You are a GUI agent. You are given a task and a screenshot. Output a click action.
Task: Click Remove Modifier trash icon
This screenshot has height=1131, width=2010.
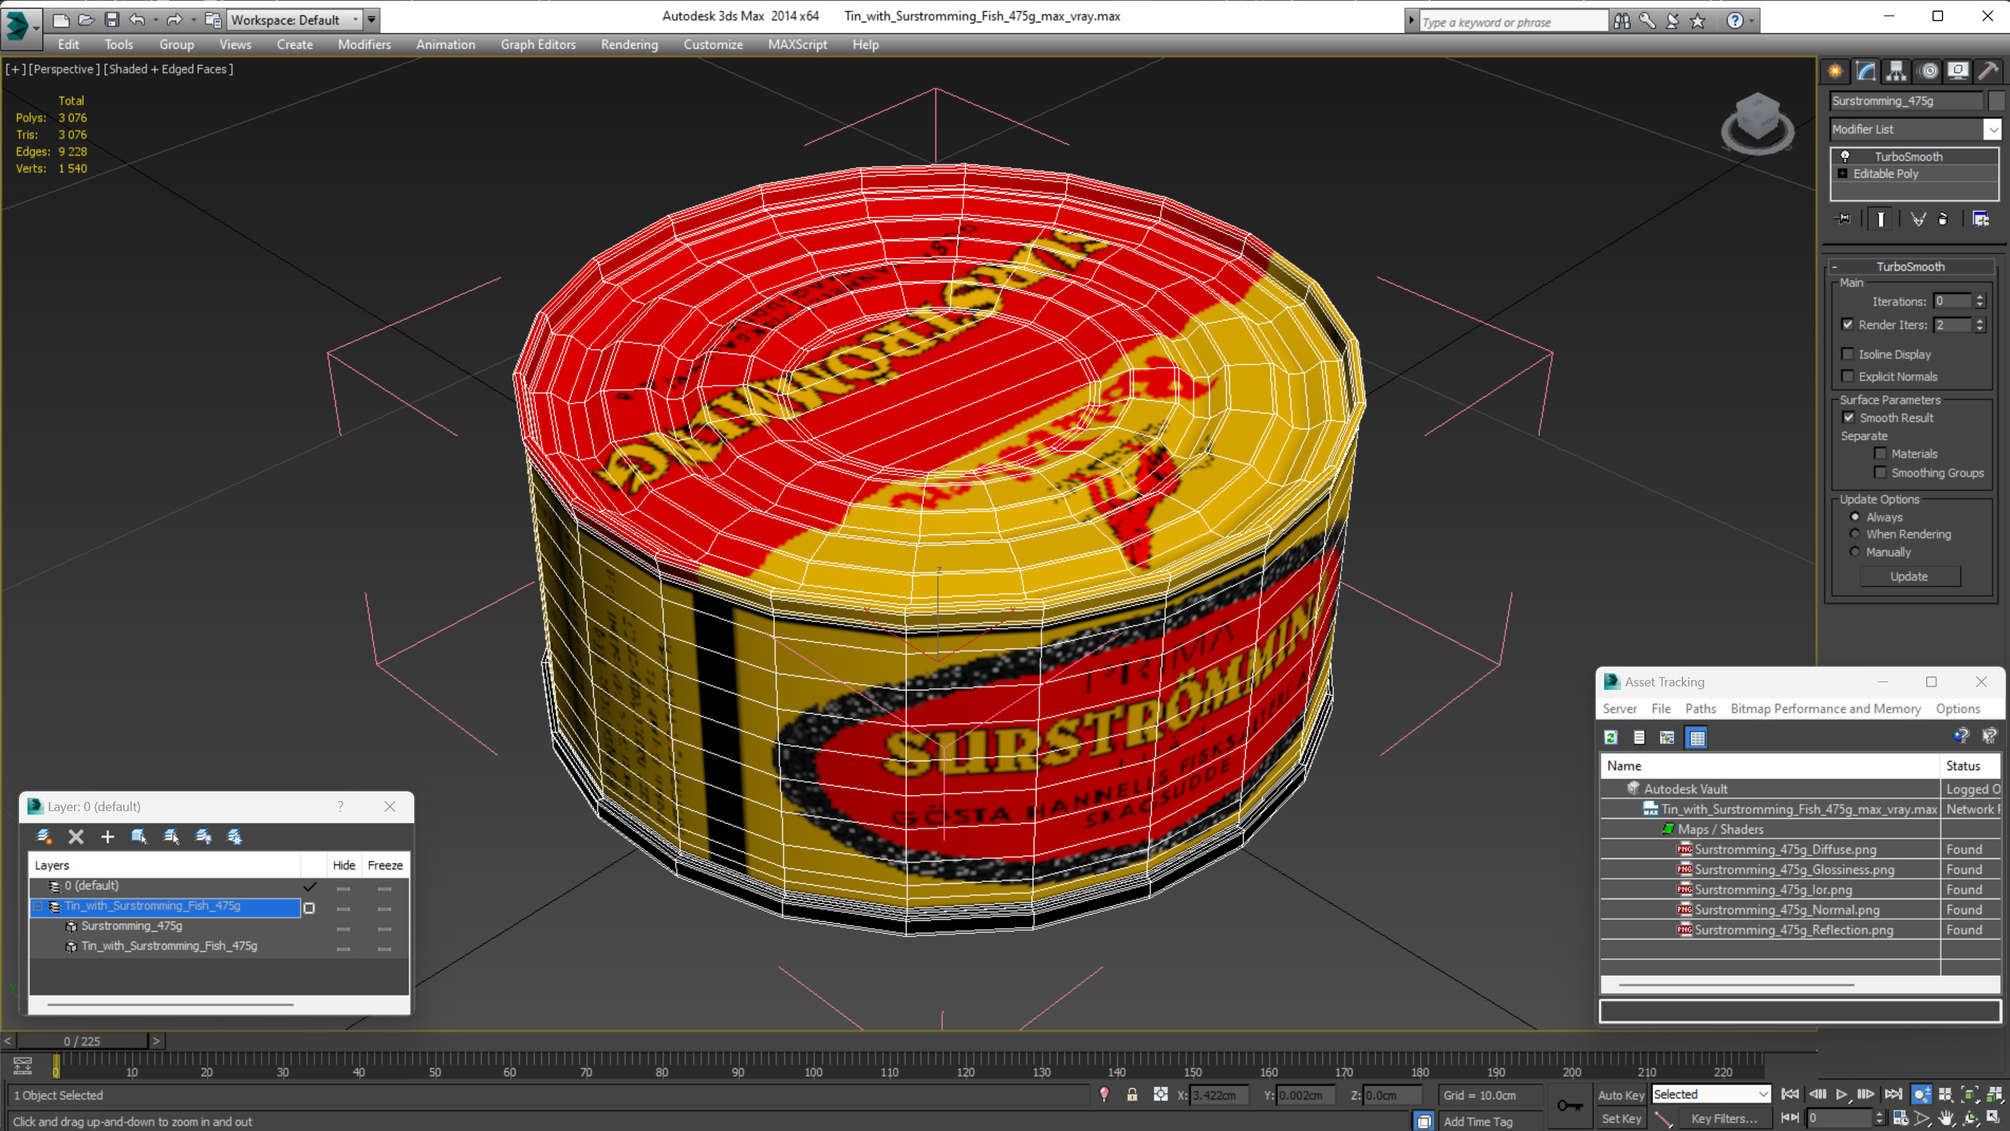[1943, 218]
